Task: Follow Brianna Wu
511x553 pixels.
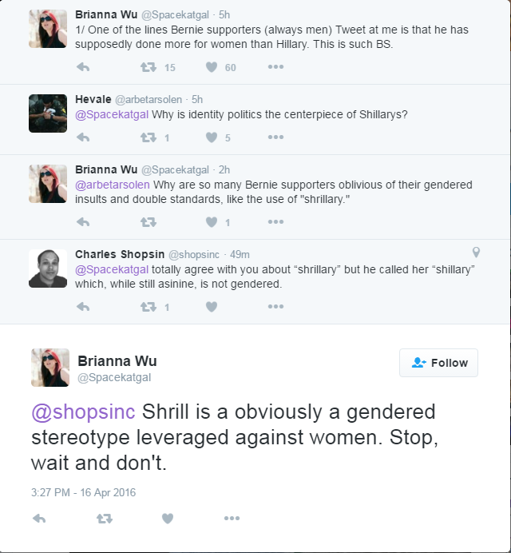Action: (439, 363)
